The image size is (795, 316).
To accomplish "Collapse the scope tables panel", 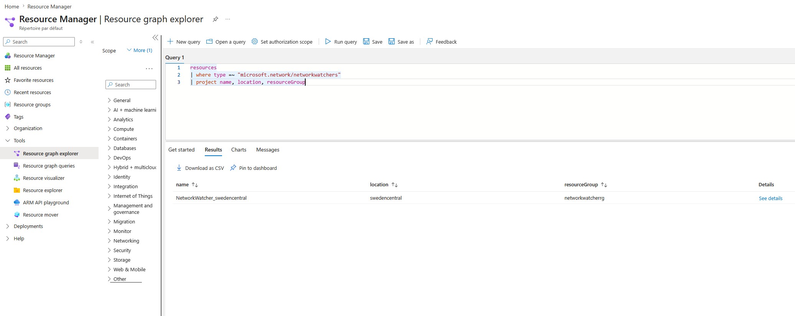I will click(155, 37).
